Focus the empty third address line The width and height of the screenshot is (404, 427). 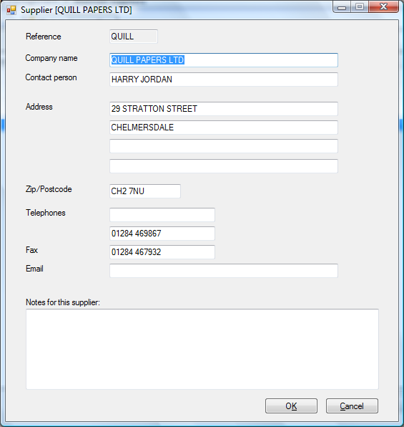224,146
